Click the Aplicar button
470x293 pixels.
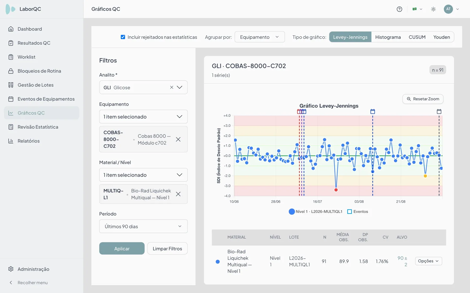pyautogui.click(x=122, y=248)
